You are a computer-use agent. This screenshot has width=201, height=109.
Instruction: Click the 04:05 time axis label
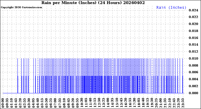pos(33,103)
